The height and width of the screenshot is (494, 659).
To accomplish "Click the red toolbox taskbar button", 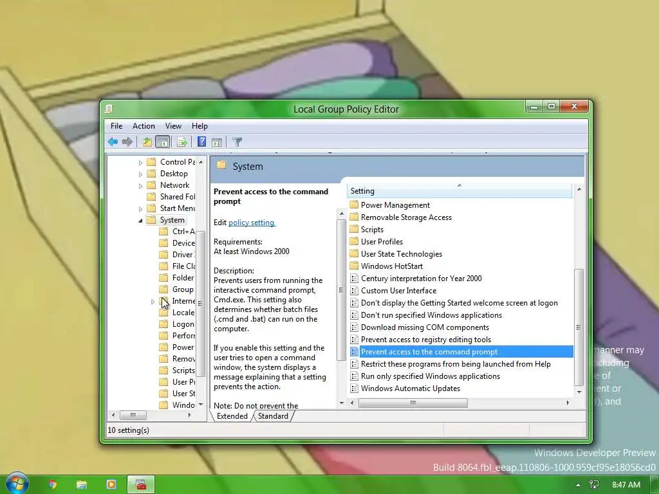I will 141,484.
